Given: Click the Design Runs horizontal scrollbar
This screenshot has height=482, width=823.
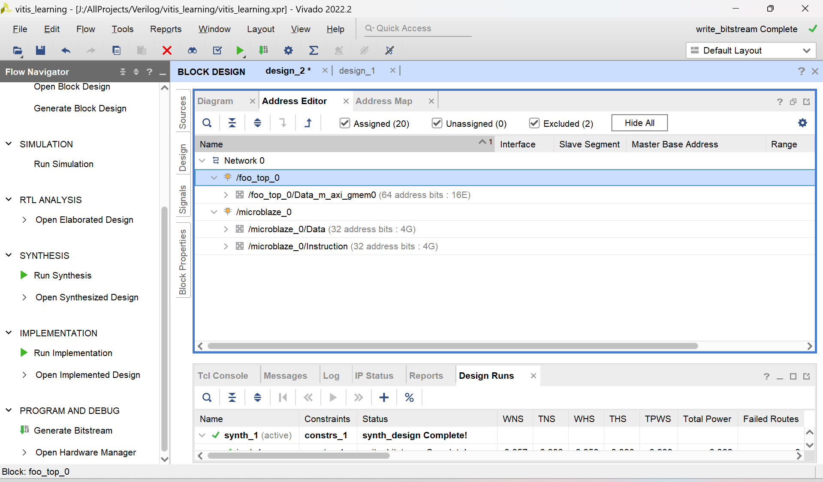Looking at the screenshot, I should pos(298,455).
